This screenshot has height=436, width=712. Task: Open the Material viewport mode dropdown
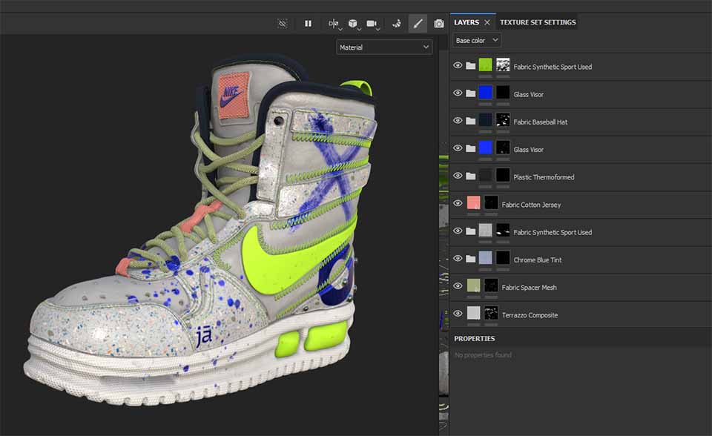(x=383, y=47)
